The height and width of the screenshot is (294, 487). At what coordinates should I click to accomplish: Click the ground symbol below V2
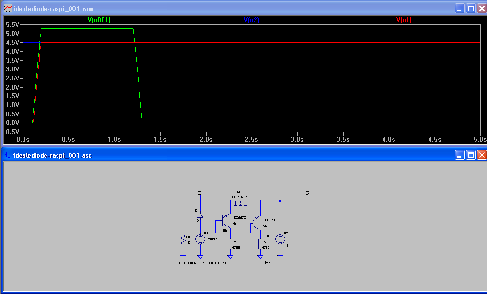coord(280,257)
